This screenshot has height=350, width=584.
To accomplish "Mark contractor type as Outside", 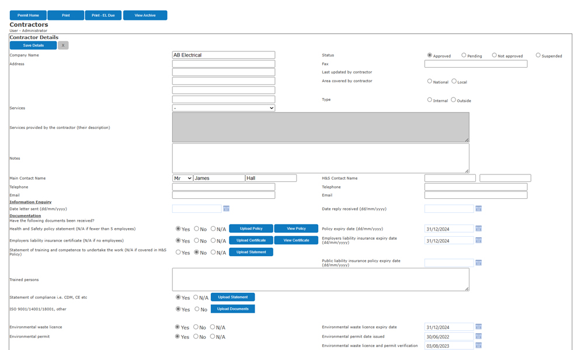I will (453, 100).
